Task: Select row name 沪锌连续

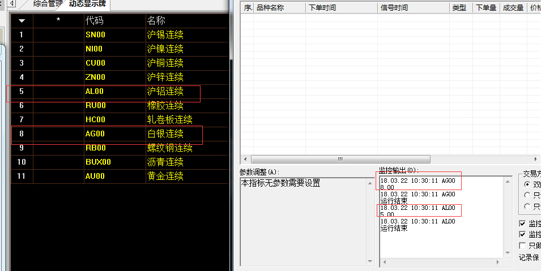Action: click(165, 78)
